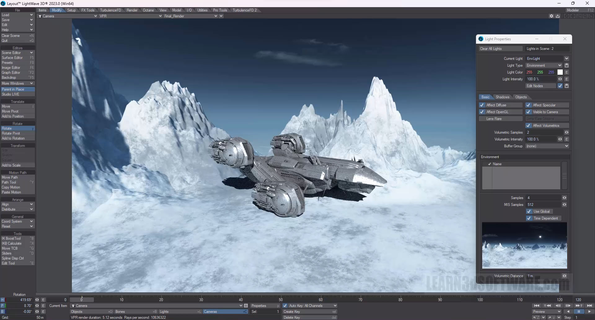Jump to the first frame of the timeline
This screenshot has height=320, width=595.
pos(537,305)
